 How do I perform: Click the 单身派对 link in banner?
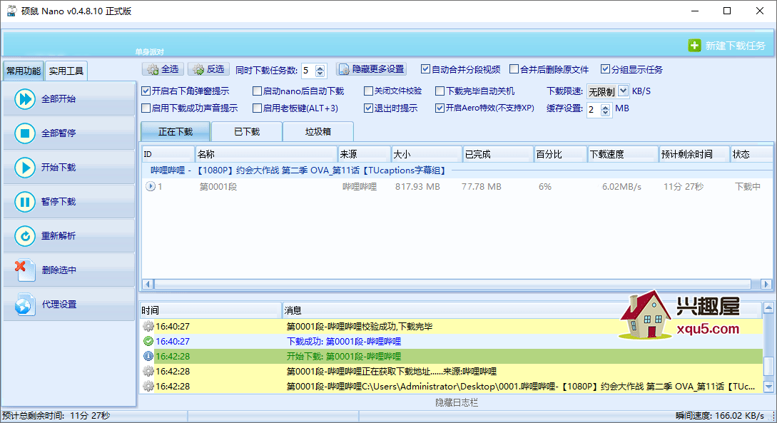click(150, 52)
